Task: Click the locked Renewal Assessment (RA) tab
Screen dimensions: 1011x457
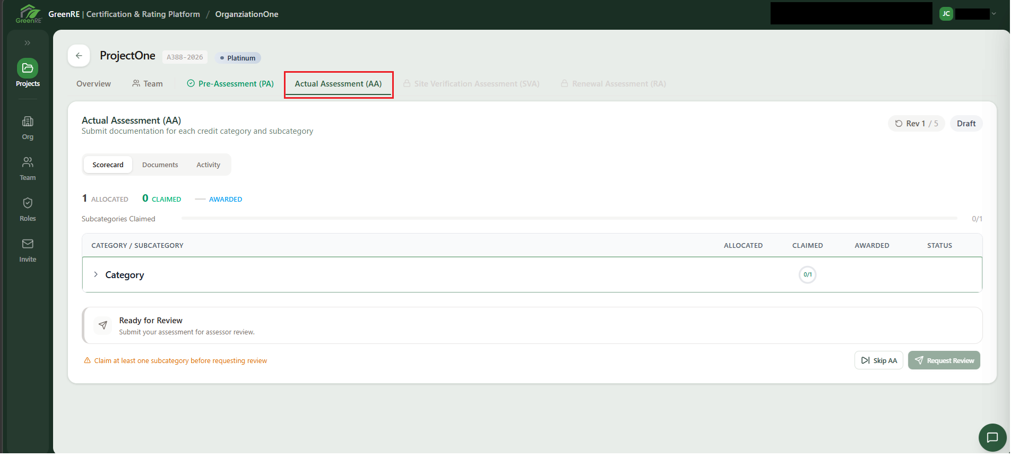Action: tap(613, 84)
